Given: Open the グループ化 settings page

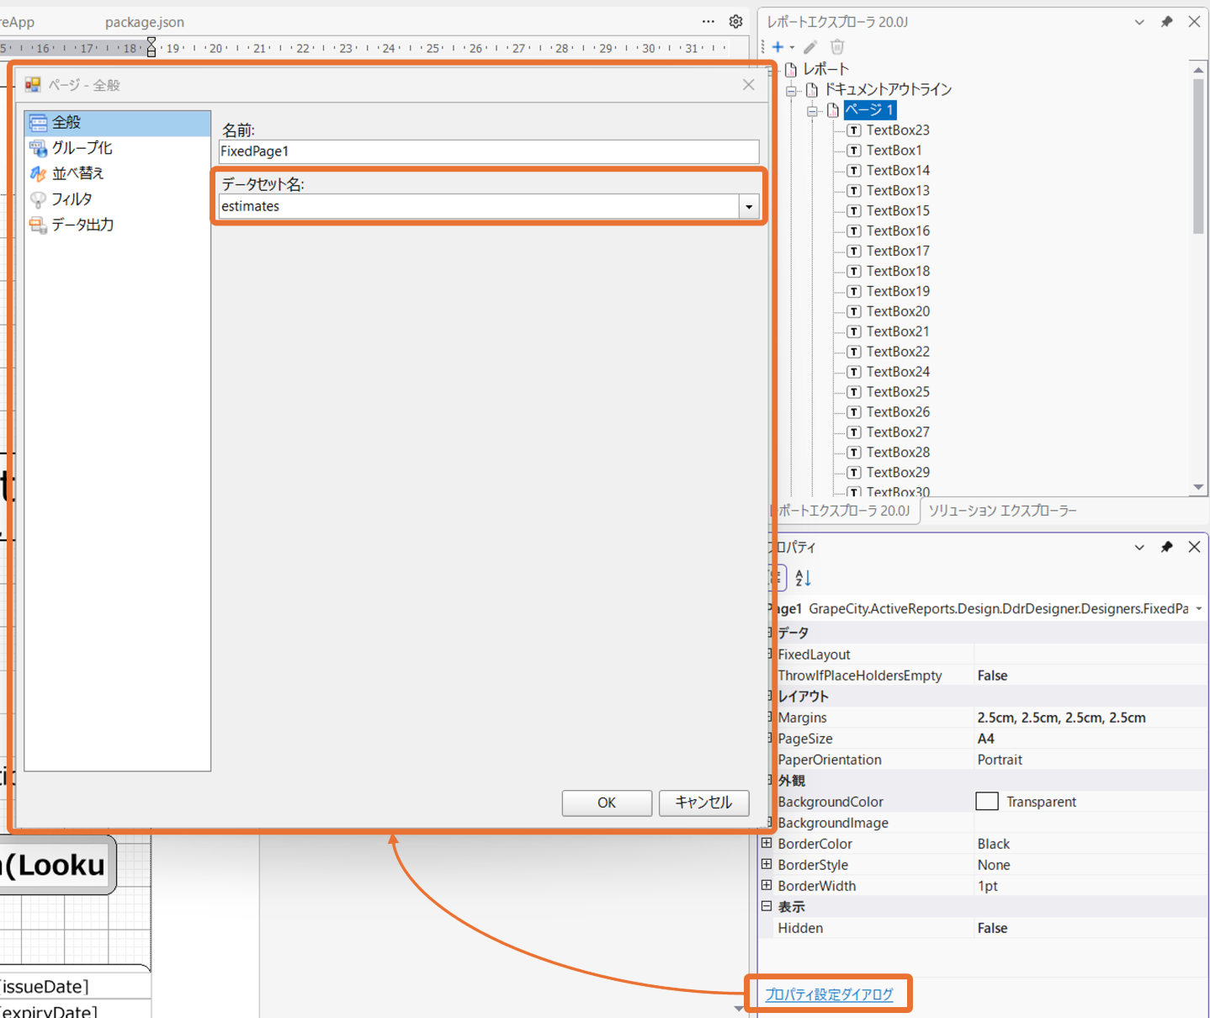Looking at the screenshot, I should (82, 148).
